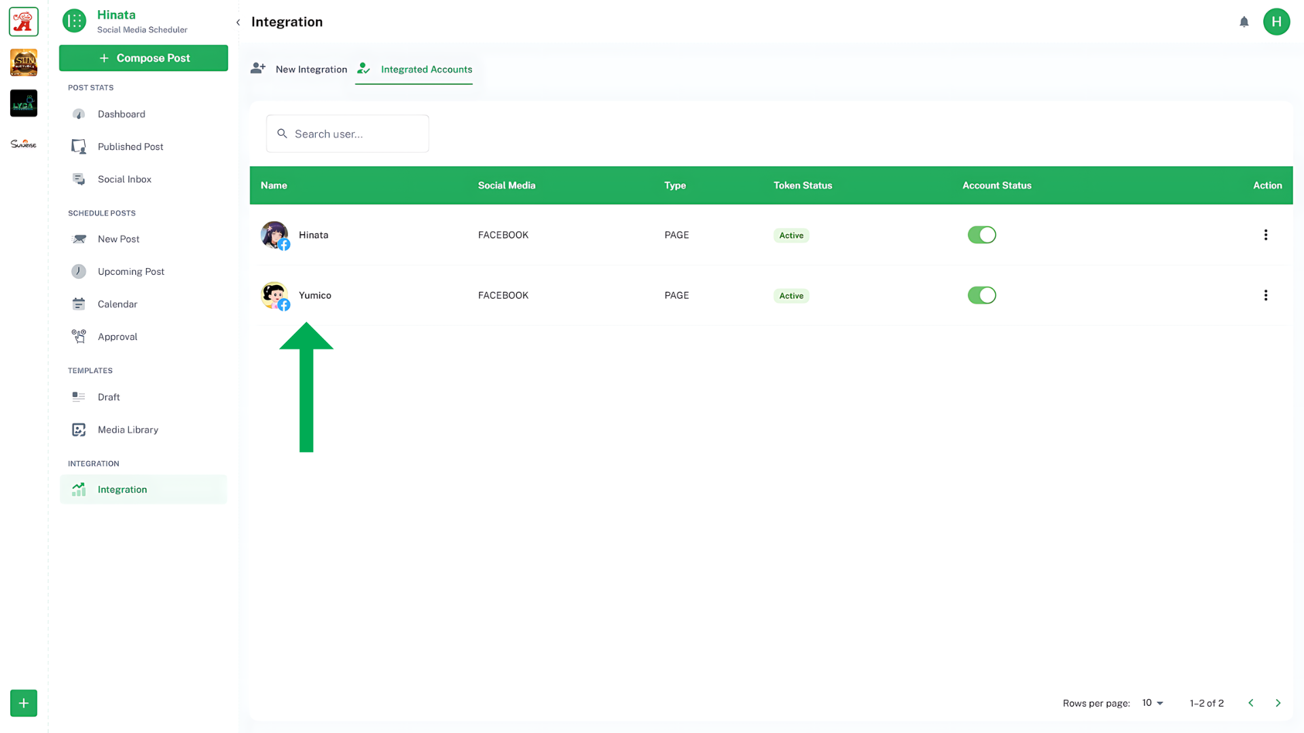Click the Draft templates icon

79,396
